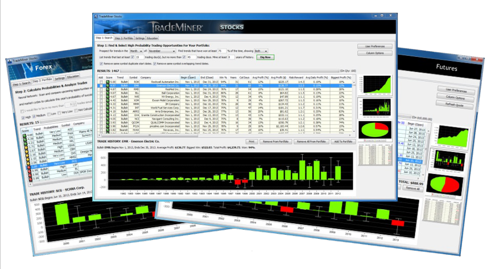Click green score icon in QUALCOMM row
Image resolution: width=491 pixels, height=269 pixels.
click(108, 122)
